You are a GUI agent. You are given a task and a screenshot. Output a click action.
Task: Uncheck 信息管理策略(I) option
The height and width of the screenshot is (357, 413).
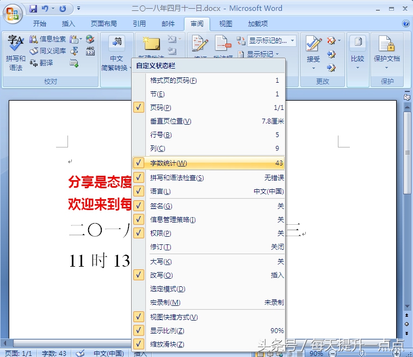coord(139,219)
